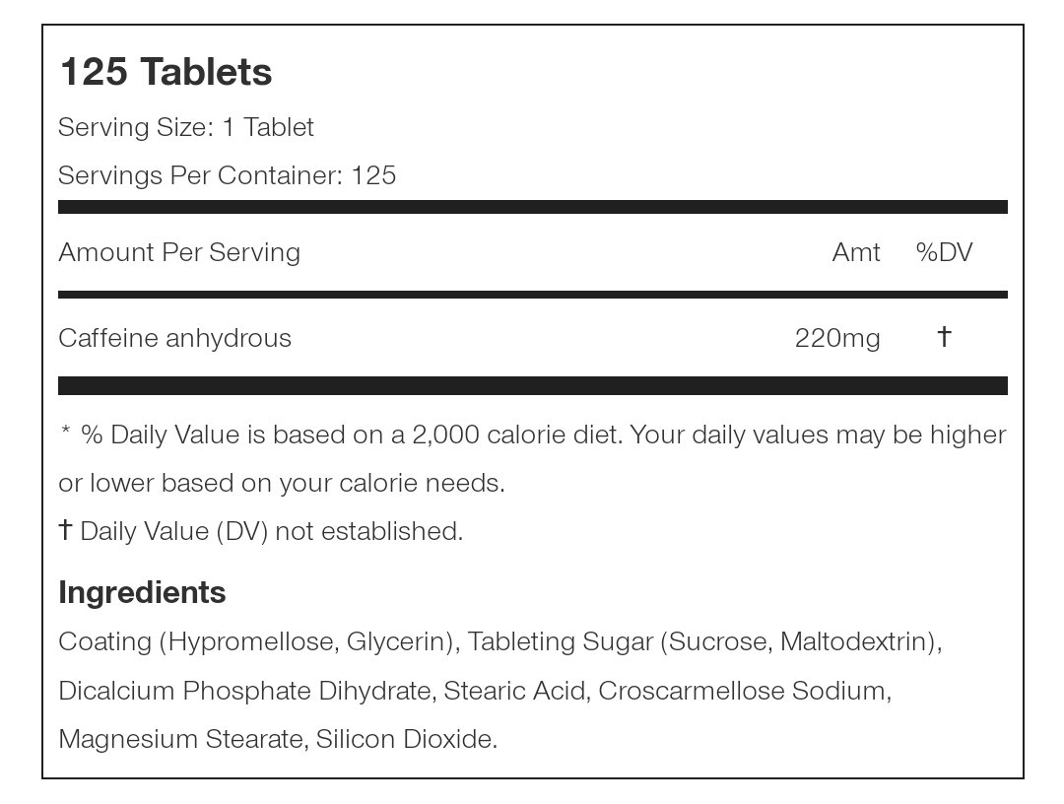Click the dagger symbol in the %DV column

pyautogui.click(x=943, y=337)
